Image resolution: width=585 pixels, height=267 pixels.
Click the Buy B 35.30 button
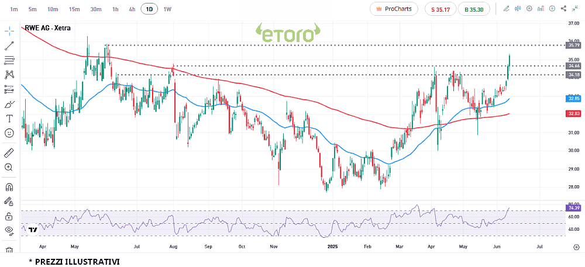474,9
